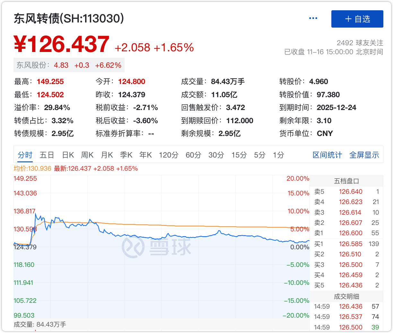Select the 分时 intraday chart tab
Viewport: 393px width, 333px height.
click(25, 155)
